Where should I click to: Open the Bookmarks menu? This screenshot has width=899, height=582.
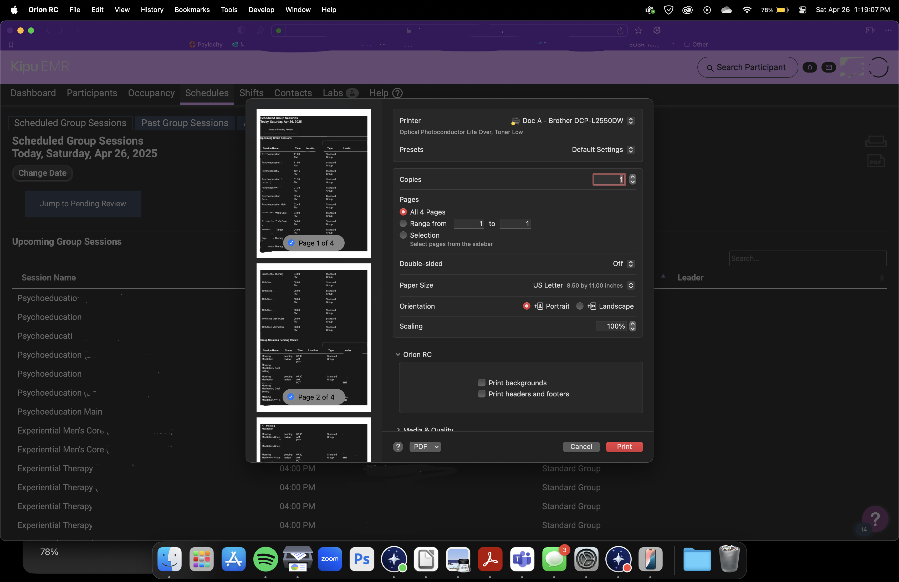pyautogui.click(x=192, y=10)
